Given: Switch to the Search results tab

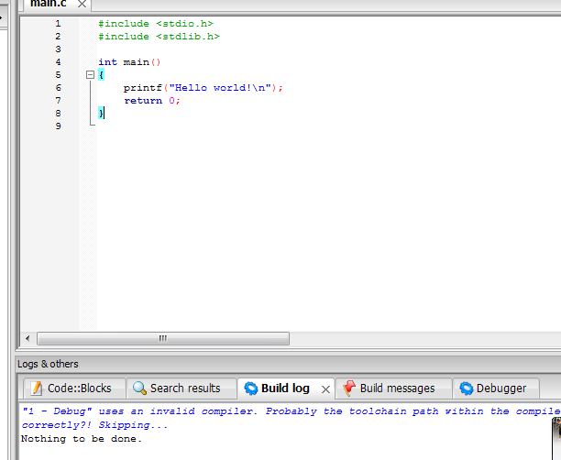Looking at the screenshot, I should click(181, 389).
